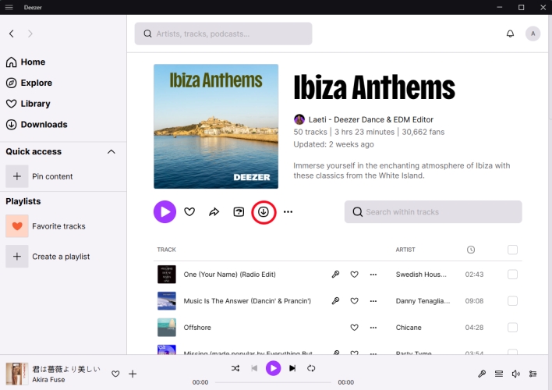Tick the select-all tracks checkbox in header
The image size is (552, 390).
512,250
